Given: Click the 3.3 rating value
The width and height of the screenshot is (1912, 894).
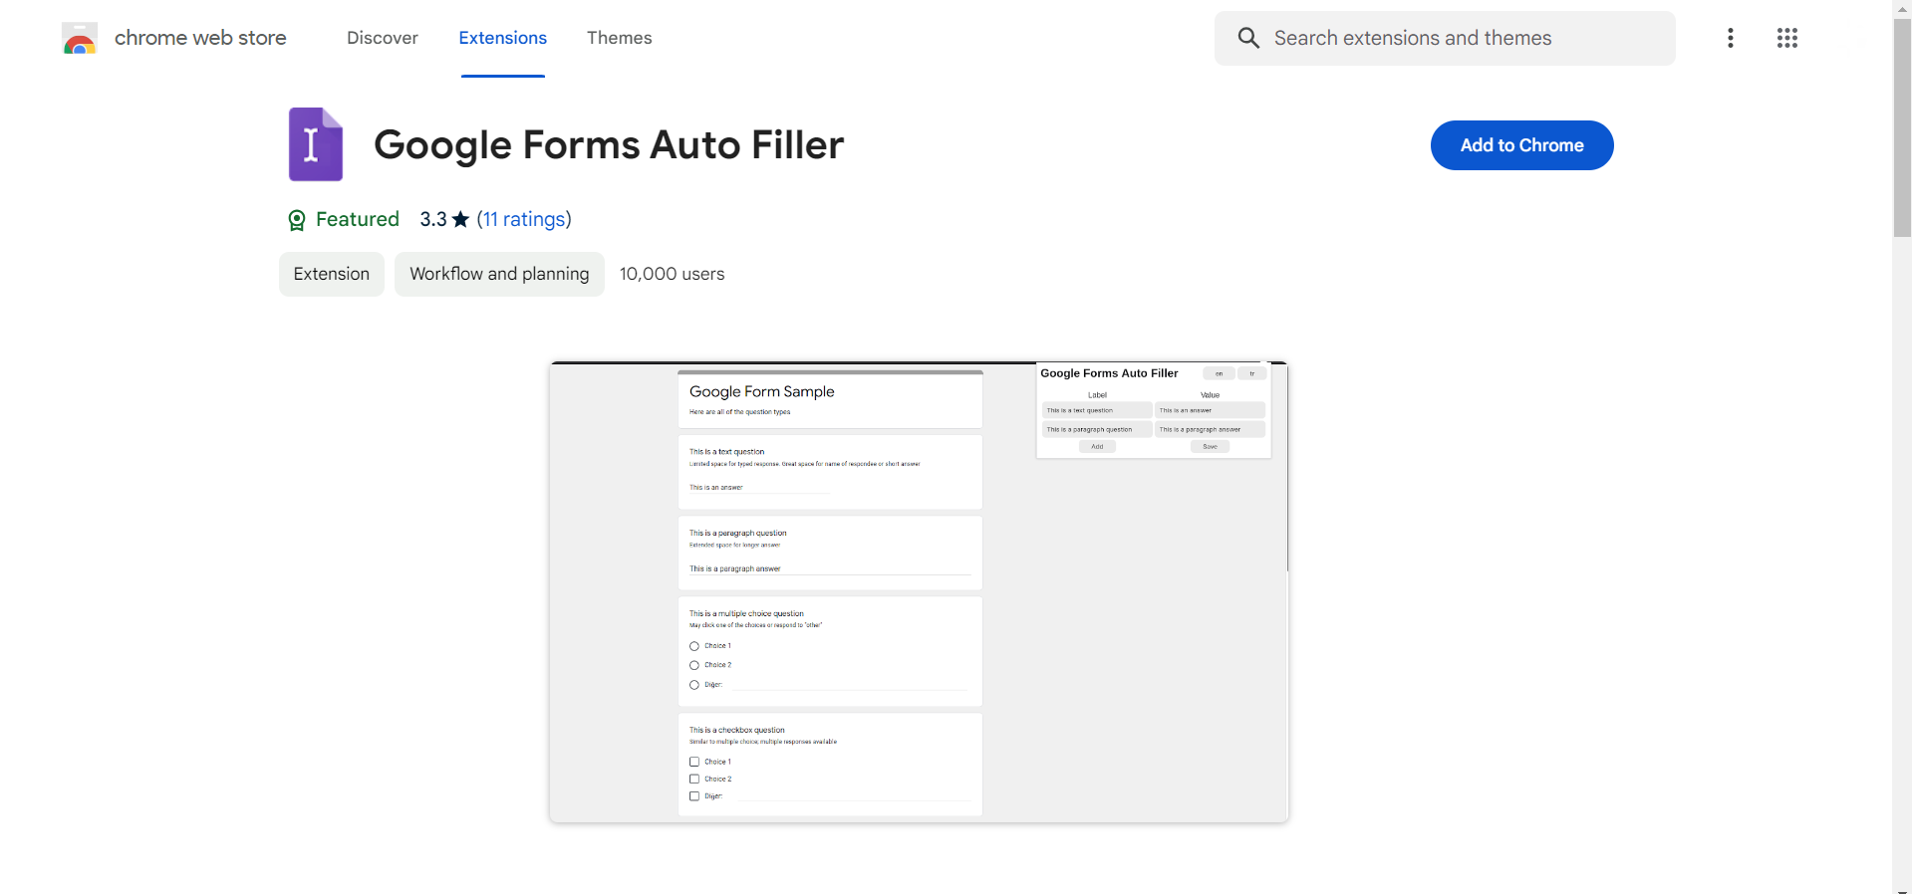Looking at the screenshot, I should [433, 219].
